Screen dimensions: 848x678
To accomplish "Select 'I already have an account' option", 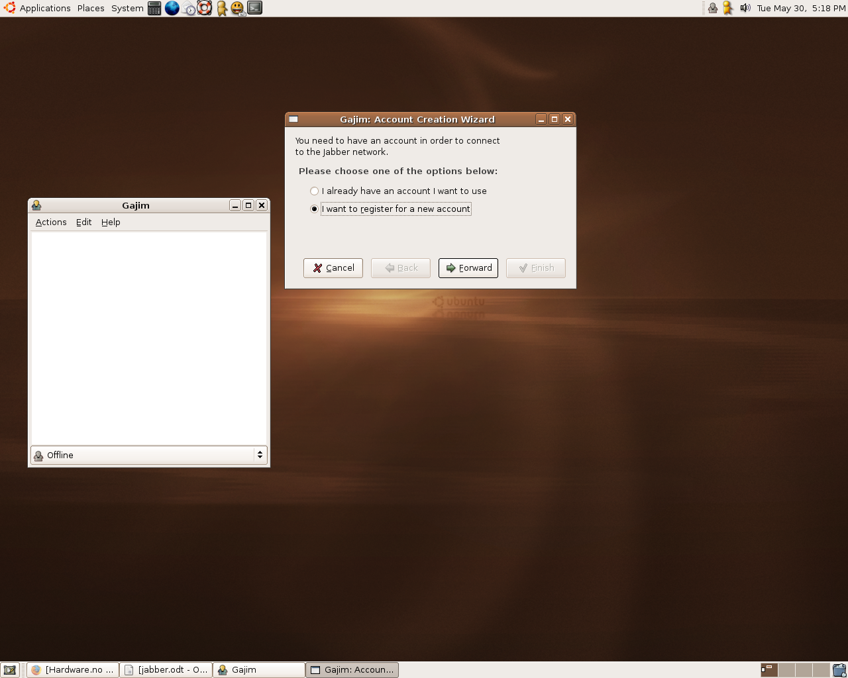I will click(x=398, y=191).
